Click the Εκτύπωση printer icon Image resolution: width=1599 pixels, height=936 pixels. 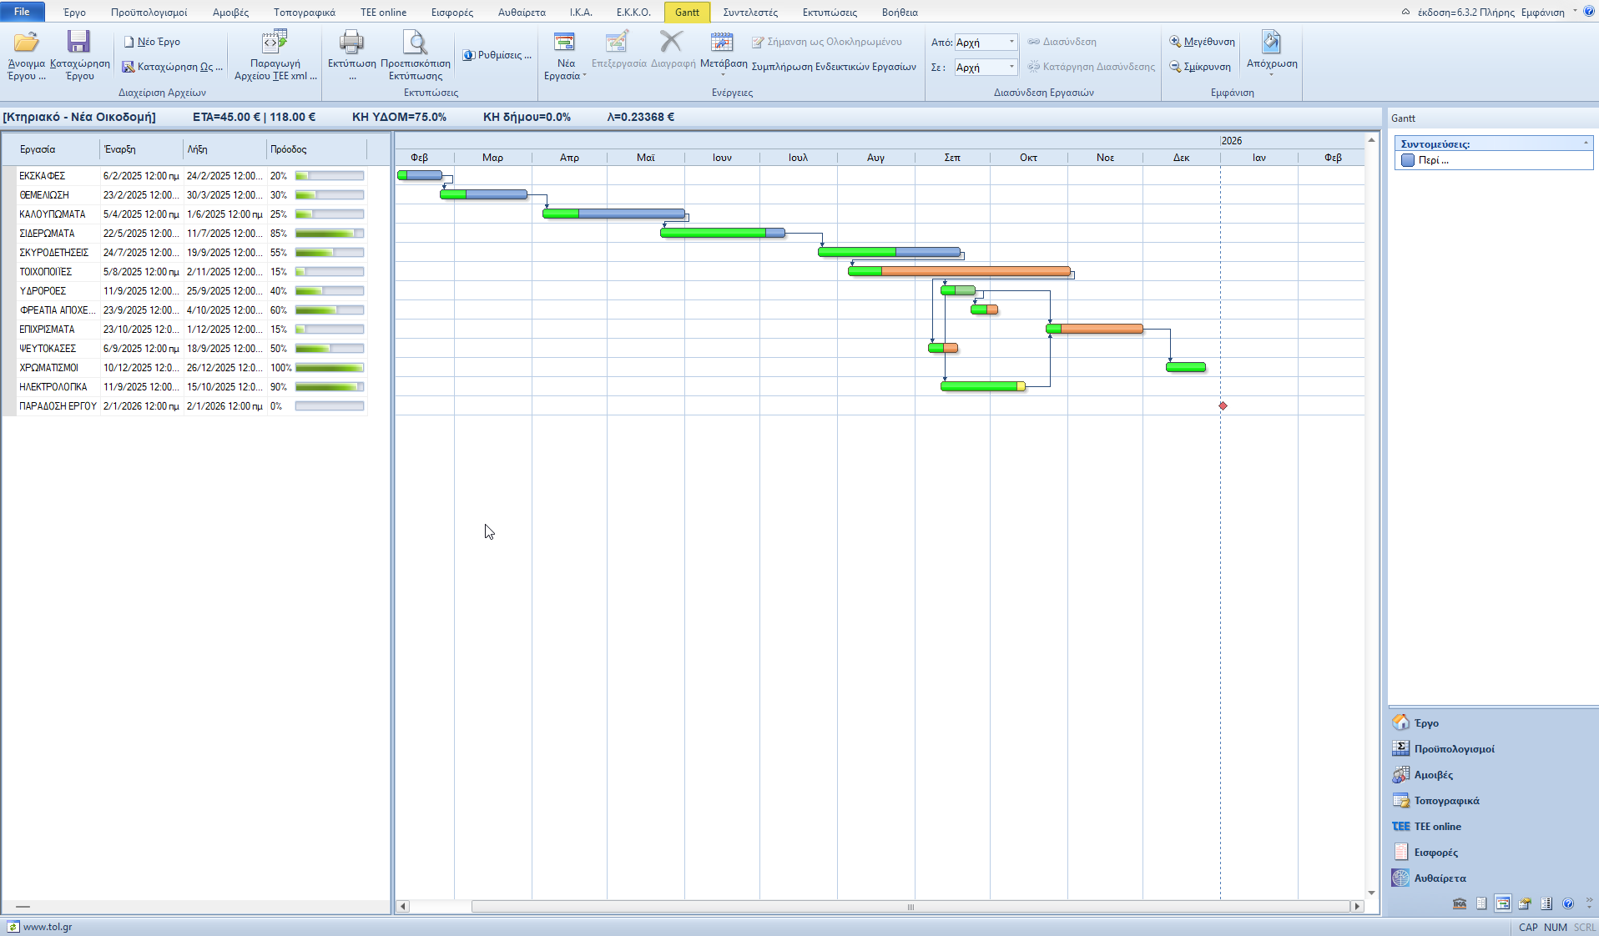[x=351, y=43]
